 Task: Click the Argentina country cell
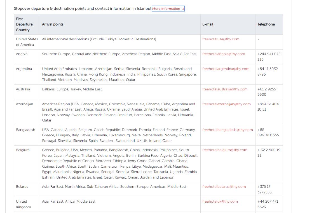tap(24, 69)
